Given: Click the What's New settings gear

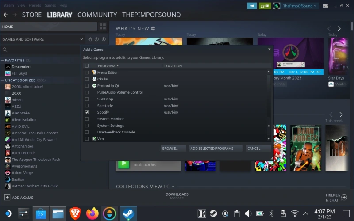Looking at the screenshot, I should pyautogui.click(x=153, y=28).
